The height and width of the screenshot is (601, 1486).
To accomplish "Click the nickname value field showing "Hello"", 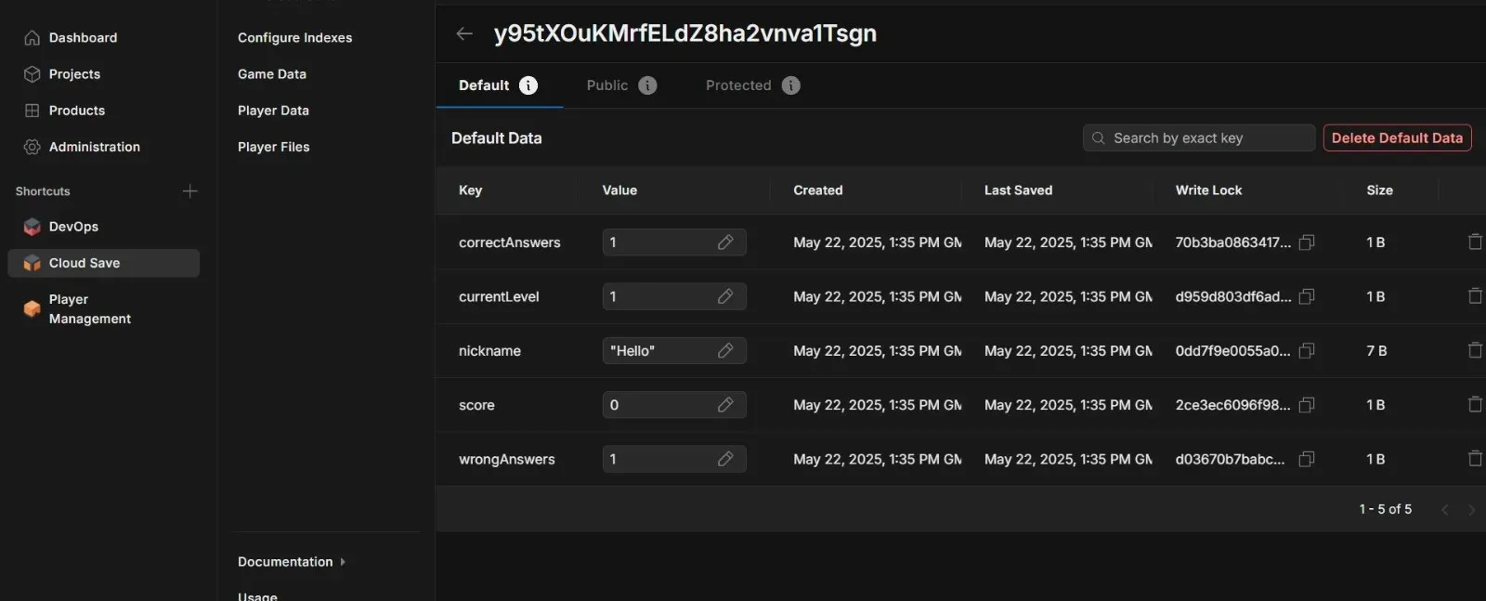I will 673,350.
